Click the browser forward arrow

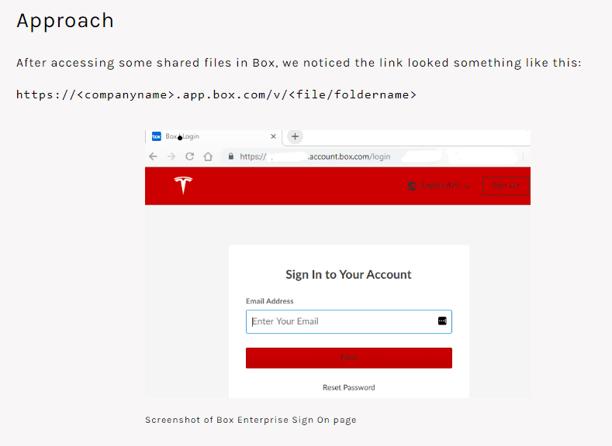pos(171,156)
